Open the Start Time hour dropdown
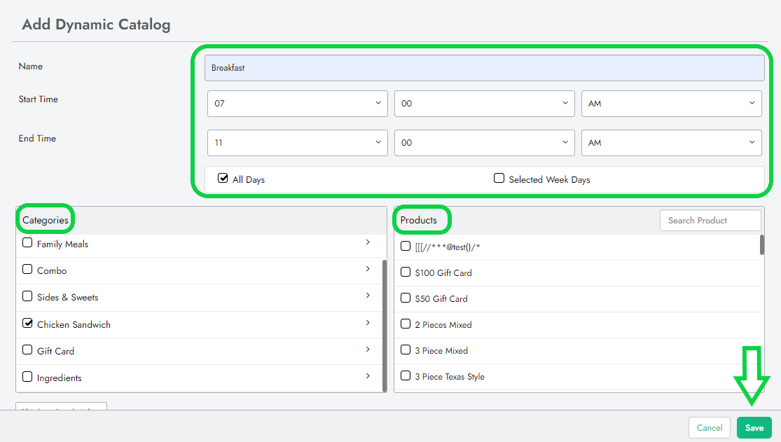The width and height of the screenshot is (781, 442). pyautogui.click(x=297, y=104)
